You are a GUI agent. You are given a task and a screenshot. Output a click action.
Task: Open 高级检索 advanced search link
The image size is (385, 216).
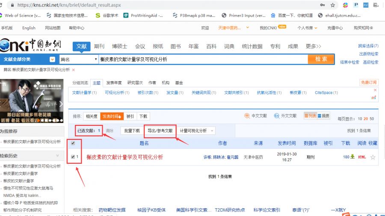(x=370, y=62)
